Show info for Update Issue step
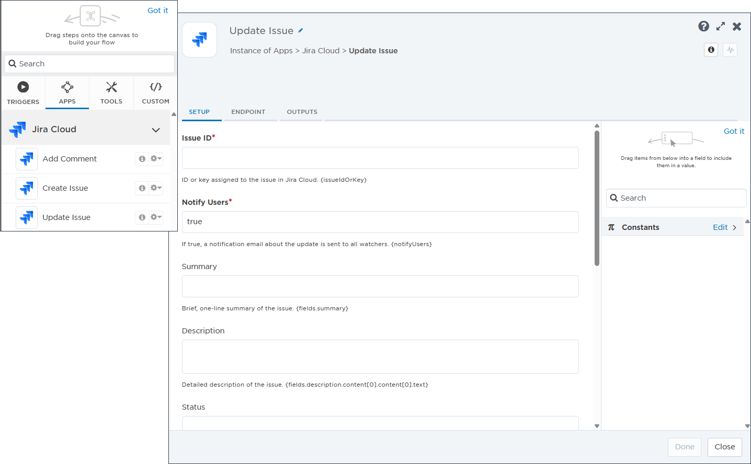 tap(142, 217)
